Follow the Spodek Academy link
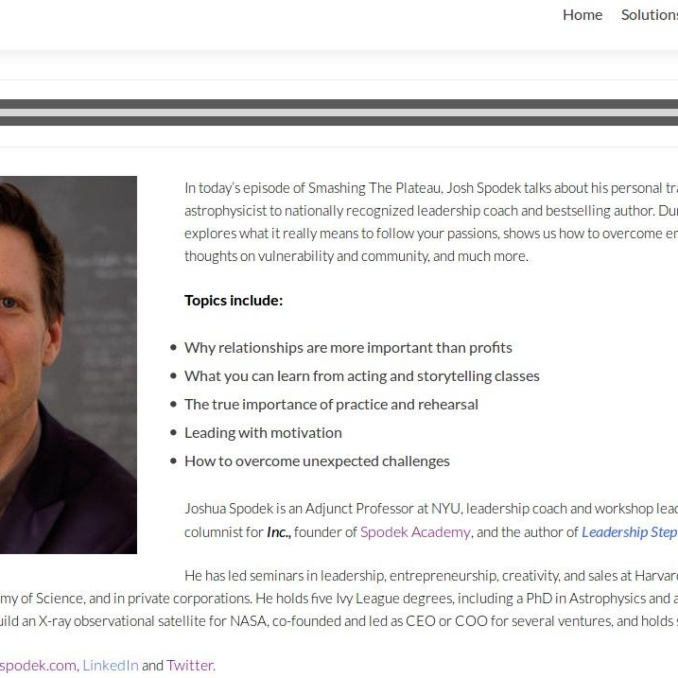 tap(415, 532)
